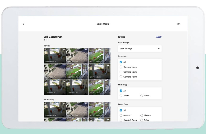Open the center thumbnail in Today grid

pos(77,71)
